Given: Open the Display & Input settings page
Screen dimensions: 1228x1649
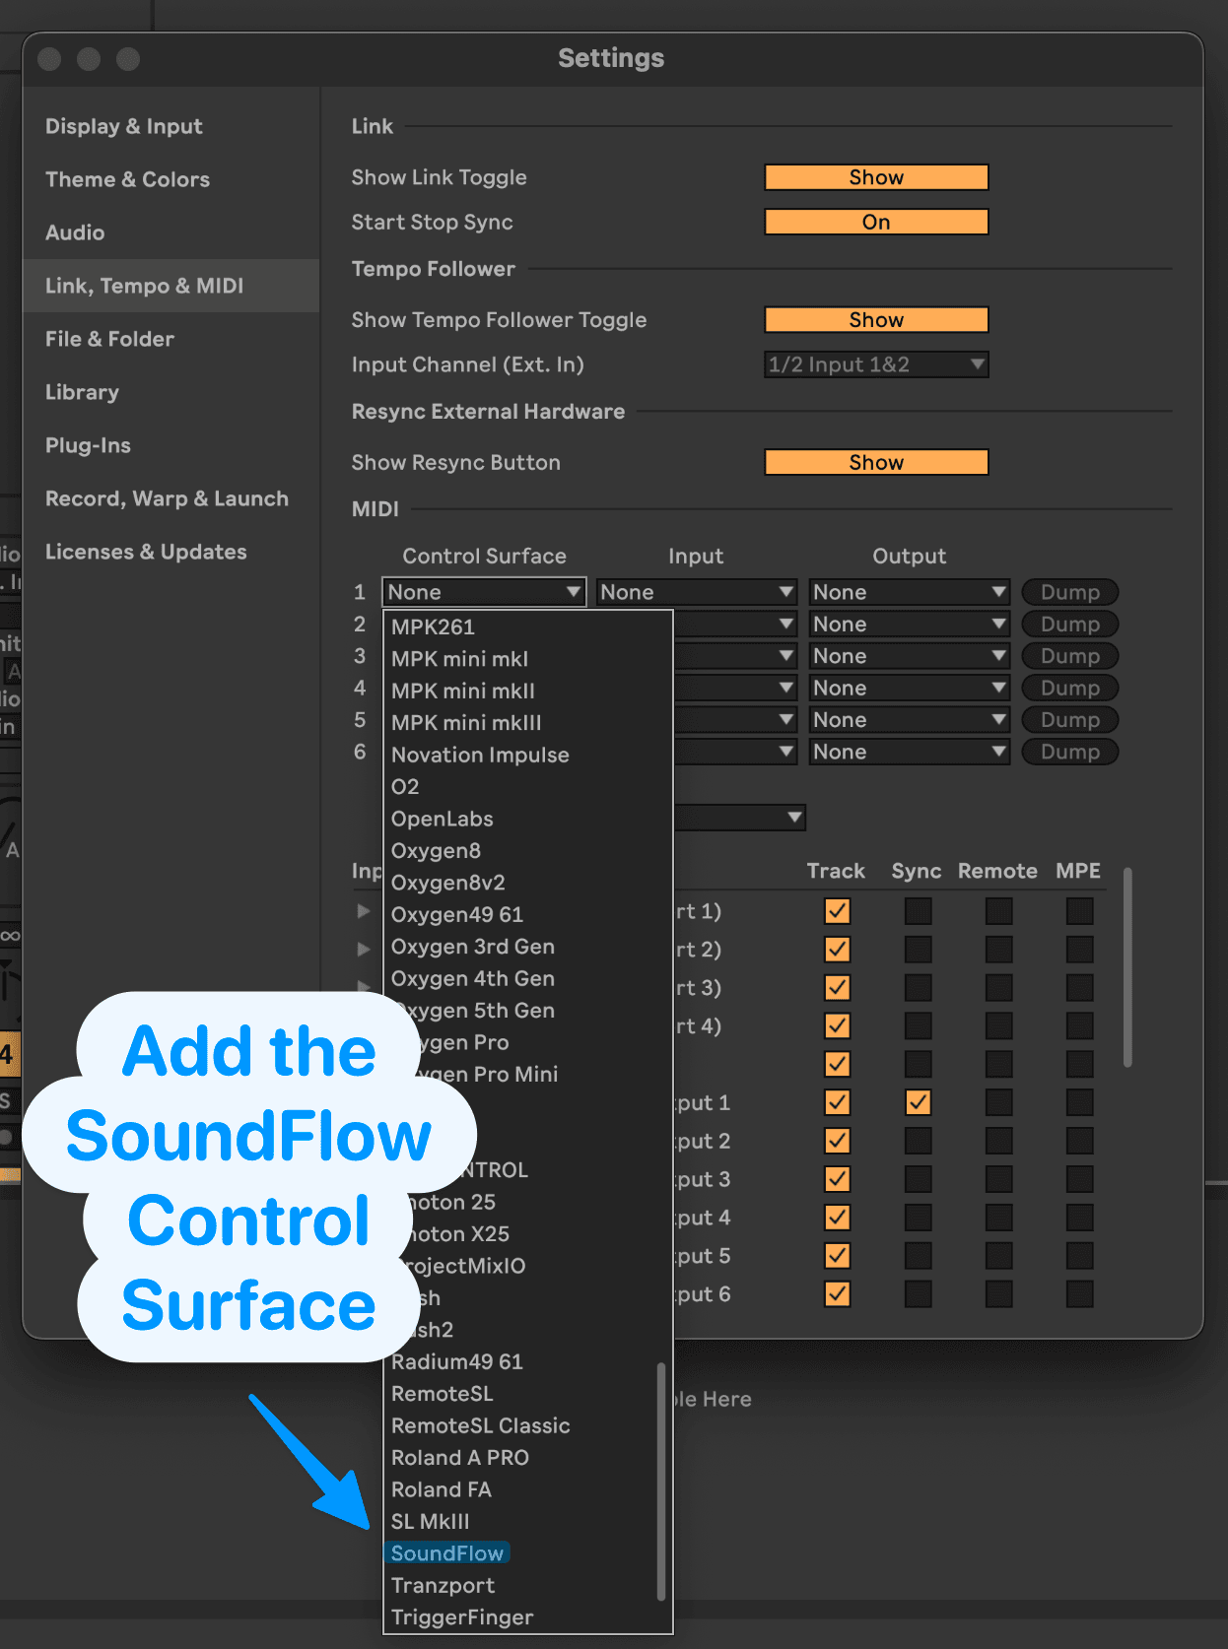Looking at the screenshot, I should 124,126.
